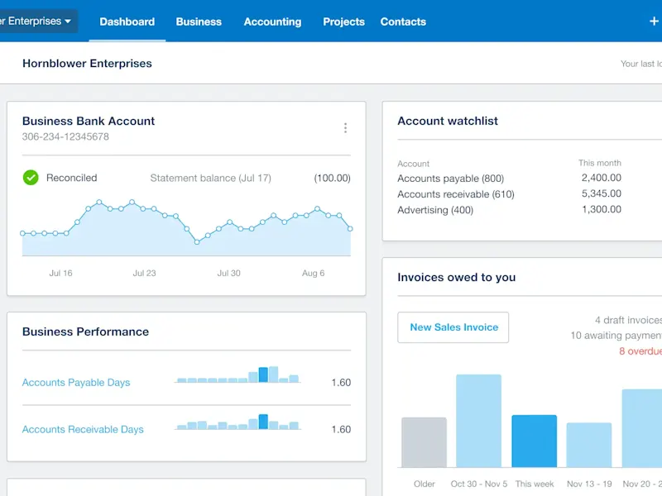Open the Contacts menu

(x=403, y=21)
